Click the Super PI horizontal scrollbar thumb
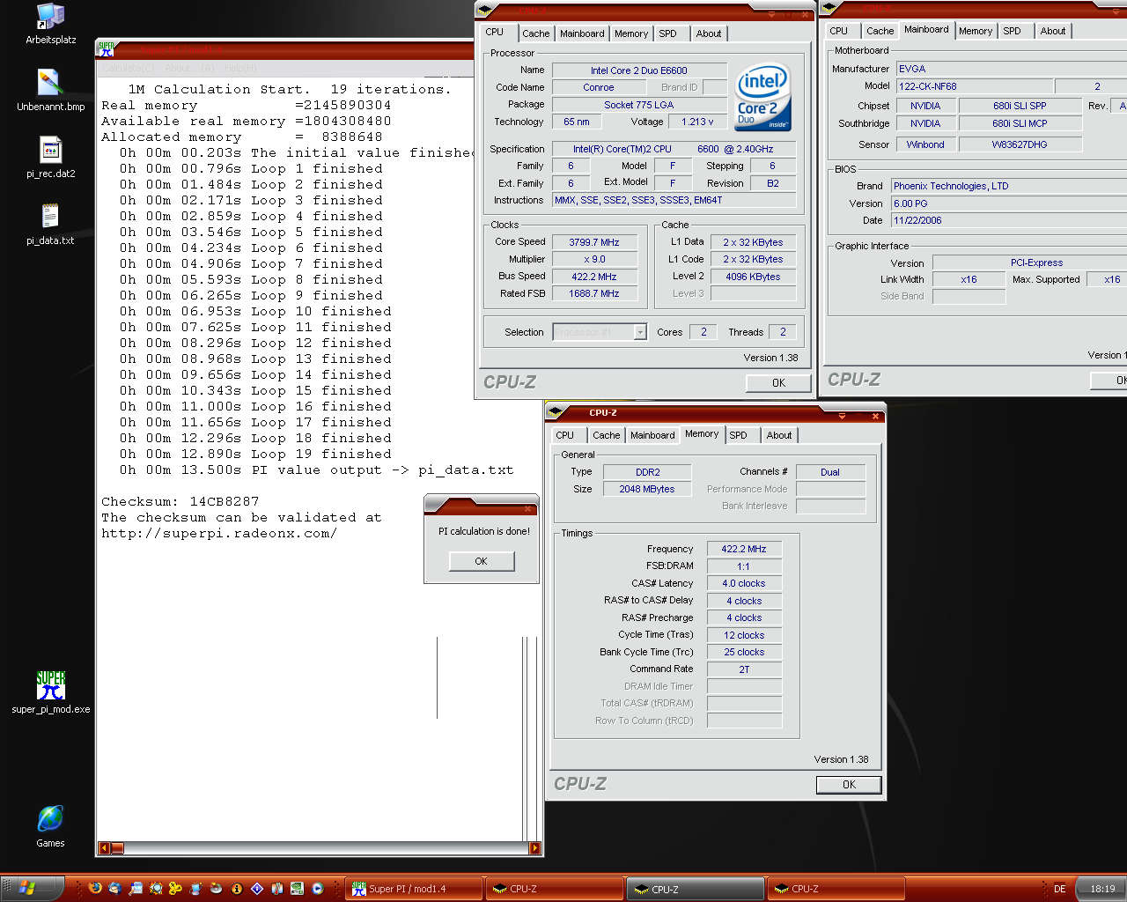1127x902 pixels. pyautogui.click(x=117, y=848)
